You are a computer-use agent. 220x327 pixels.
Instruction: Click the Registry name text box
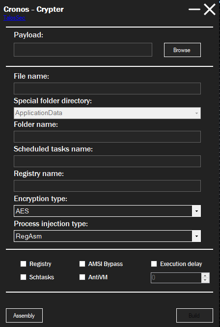coord(107,186)
